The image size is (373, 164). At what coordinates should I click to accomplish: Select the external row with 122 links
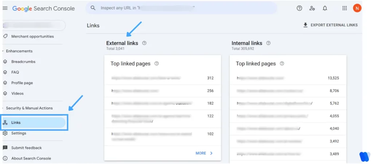[x=162, y=119]
